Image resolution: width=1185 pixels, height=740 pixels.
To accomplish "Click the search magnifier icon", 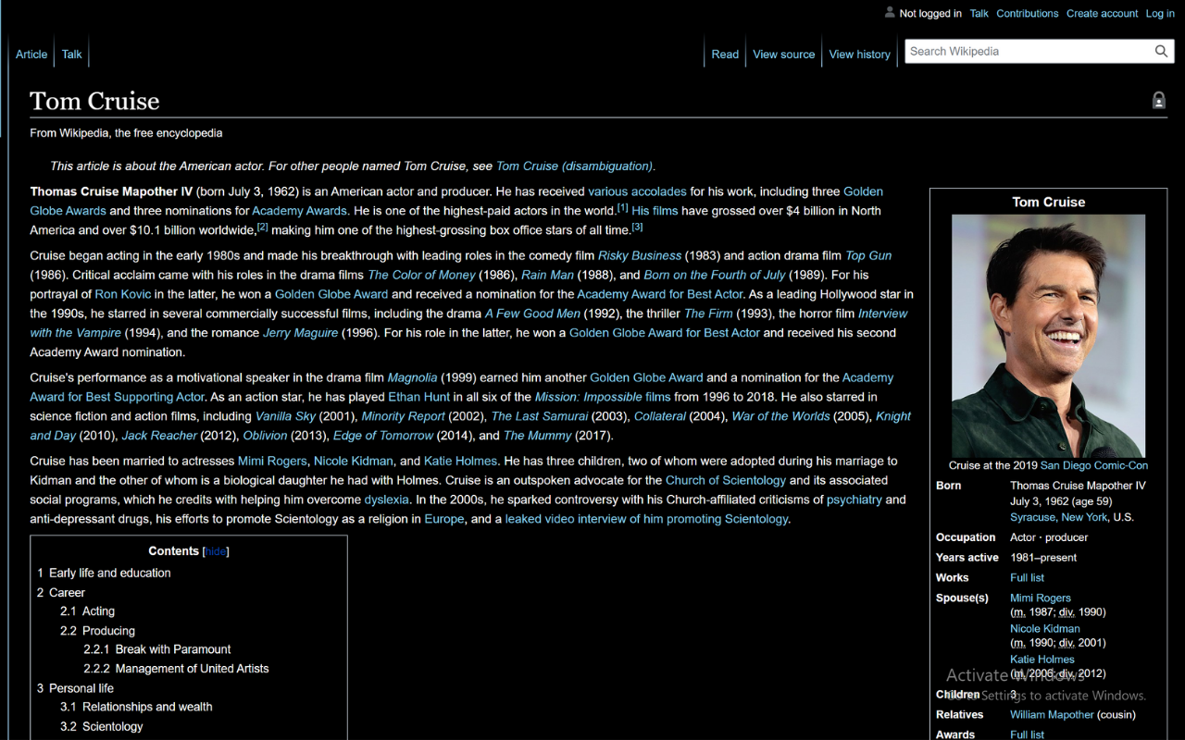I will coord(1161,52).
